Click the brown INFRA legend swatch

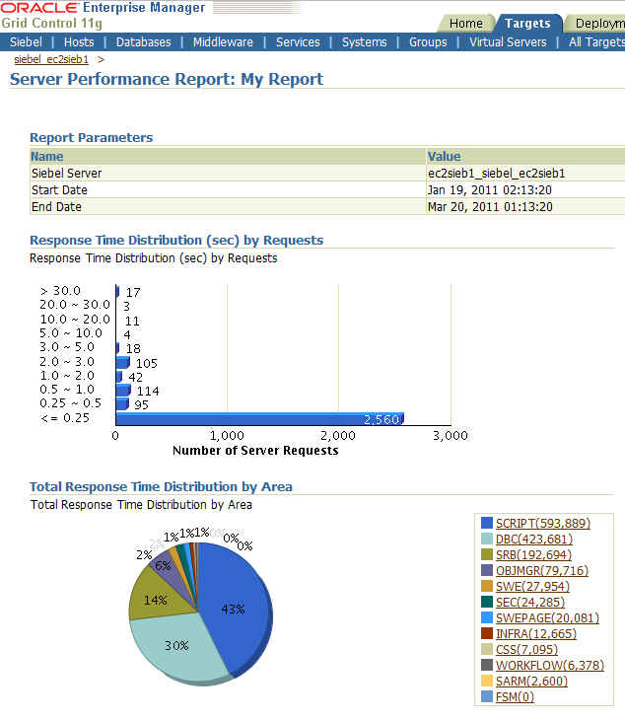click(x=487, y=633)
